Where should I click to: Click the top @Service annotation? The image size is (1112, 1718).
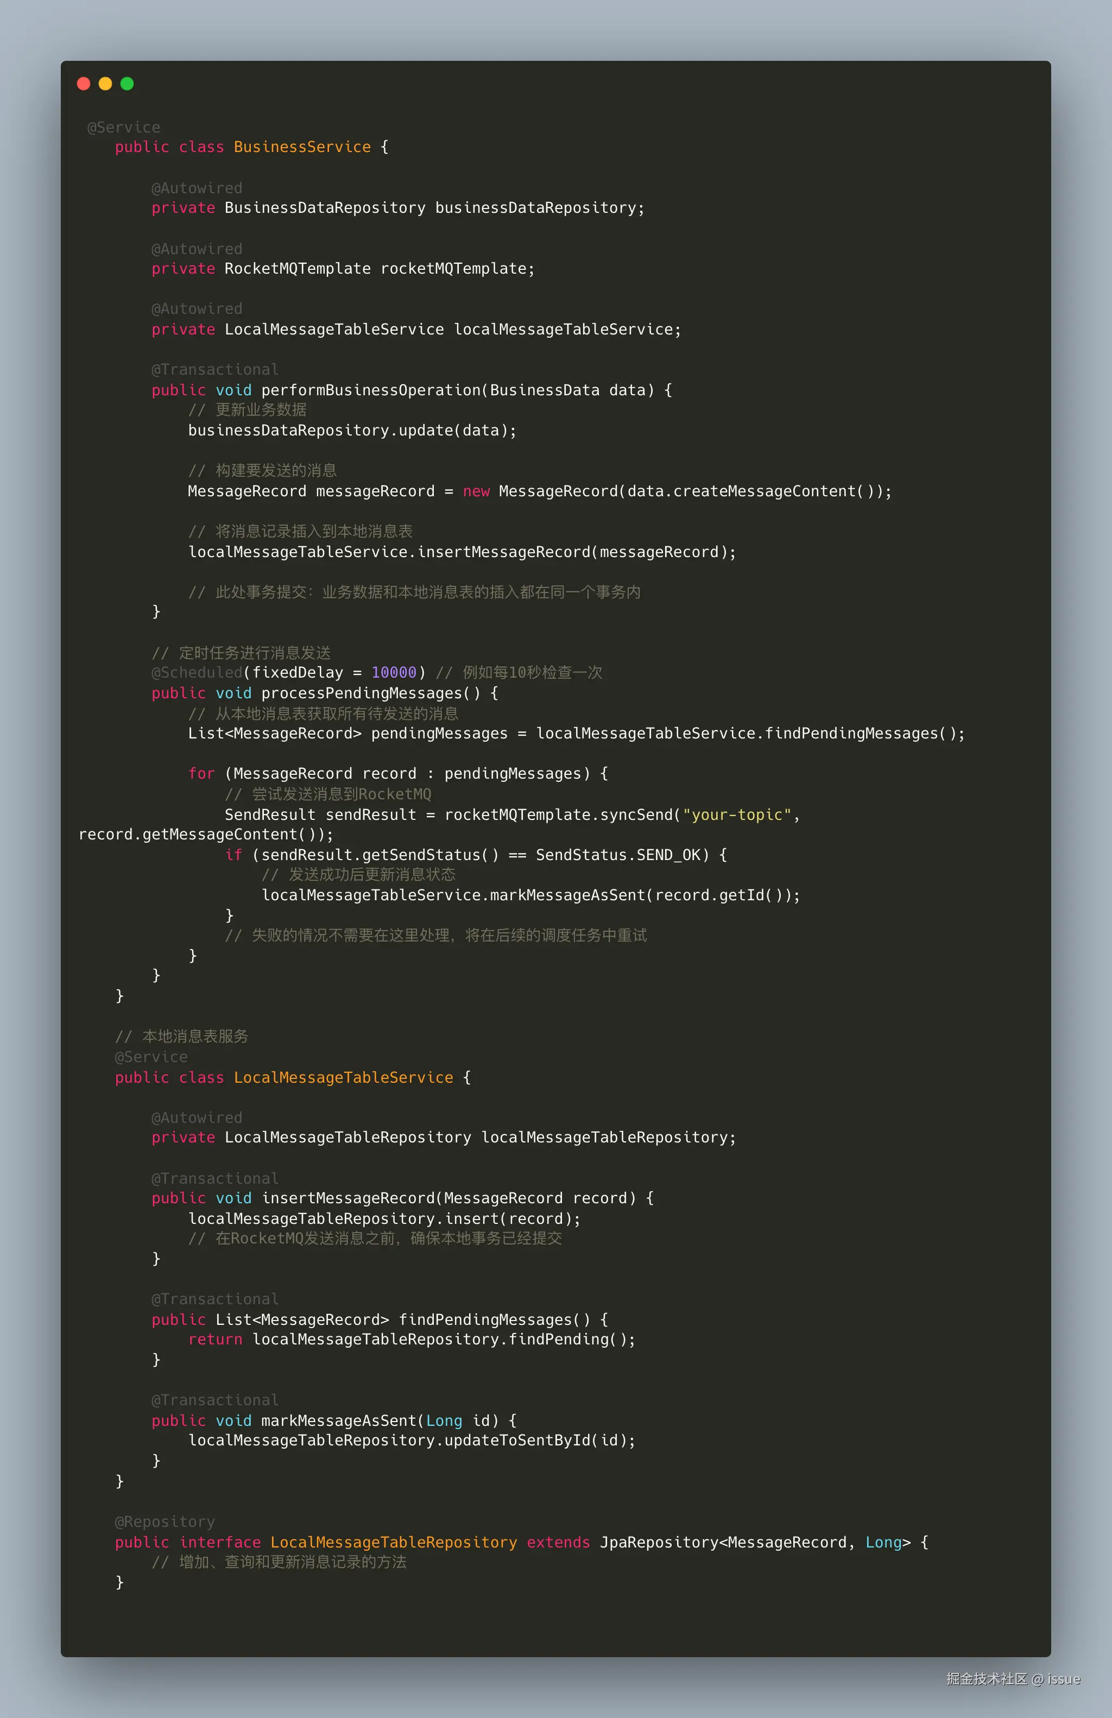[x=124, y=128]
